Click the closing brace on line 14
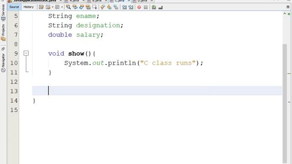This screenshot has height=164, width=292. pyautogui.click(x=34, y=101)
